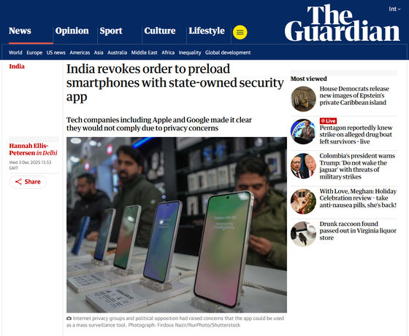Expand the Int edition dropdown
The width and height of the screenshot is (409, 336).
(394, 9)
